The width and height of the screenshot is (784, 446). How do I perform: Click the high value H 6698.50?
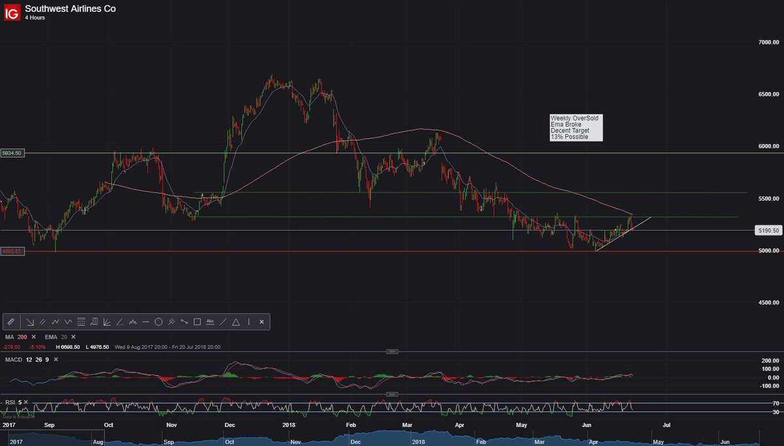(x=68, y=347)
